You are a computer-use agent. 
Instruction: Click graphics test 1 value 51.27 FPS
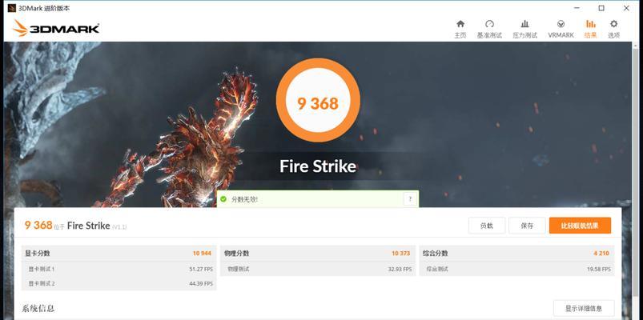tap(201, 269)
